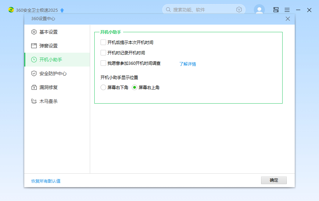
Task: Select the 屏幕右上角 radio button
Action: click(135, 87)
